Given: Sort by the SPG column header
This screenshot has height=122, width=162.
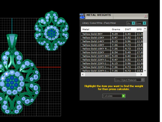Looking at the screenshot, I should pyautogui.click(x=139, y=29).
